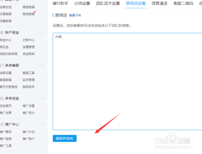The image size is (202, 154).
Task: Open the 团队话术设置 tab
Action: pyautogui.click(x=108, y=3)
